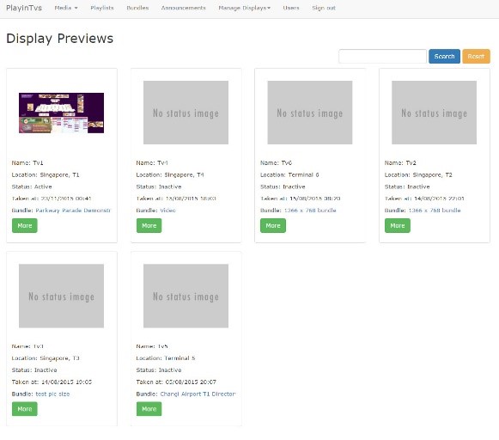
Task: Navigate to the Users page
Action: coord(291,8)
